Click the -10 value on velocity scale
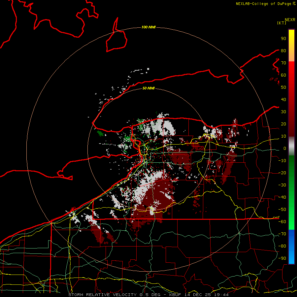Image resolution: width=297 pixels, height=297 pixels. (282, 161)
